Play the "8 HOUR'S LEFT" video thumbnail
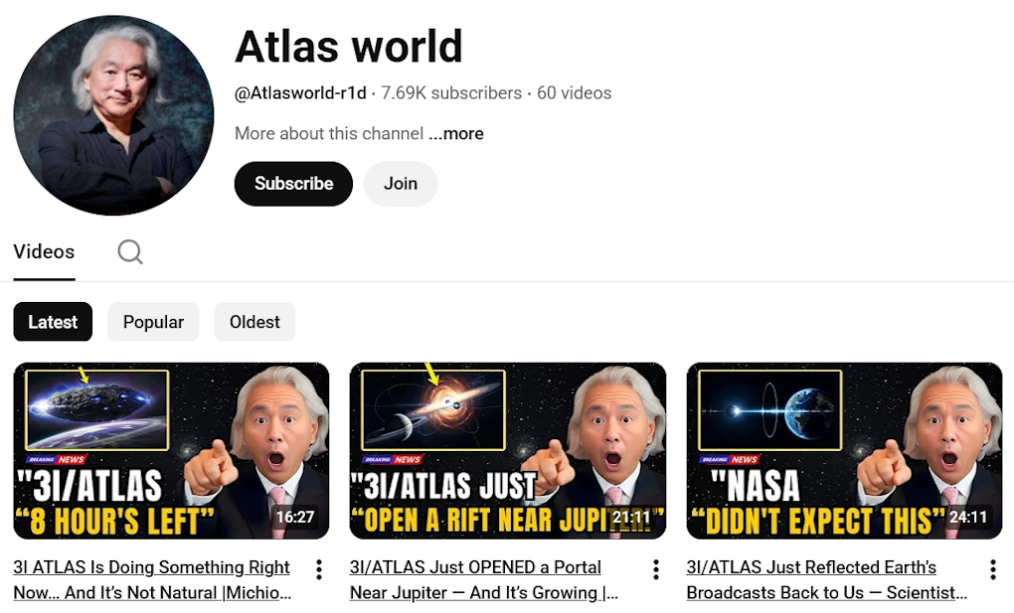This screenshot has height=613, width=1014. (171, 450)
